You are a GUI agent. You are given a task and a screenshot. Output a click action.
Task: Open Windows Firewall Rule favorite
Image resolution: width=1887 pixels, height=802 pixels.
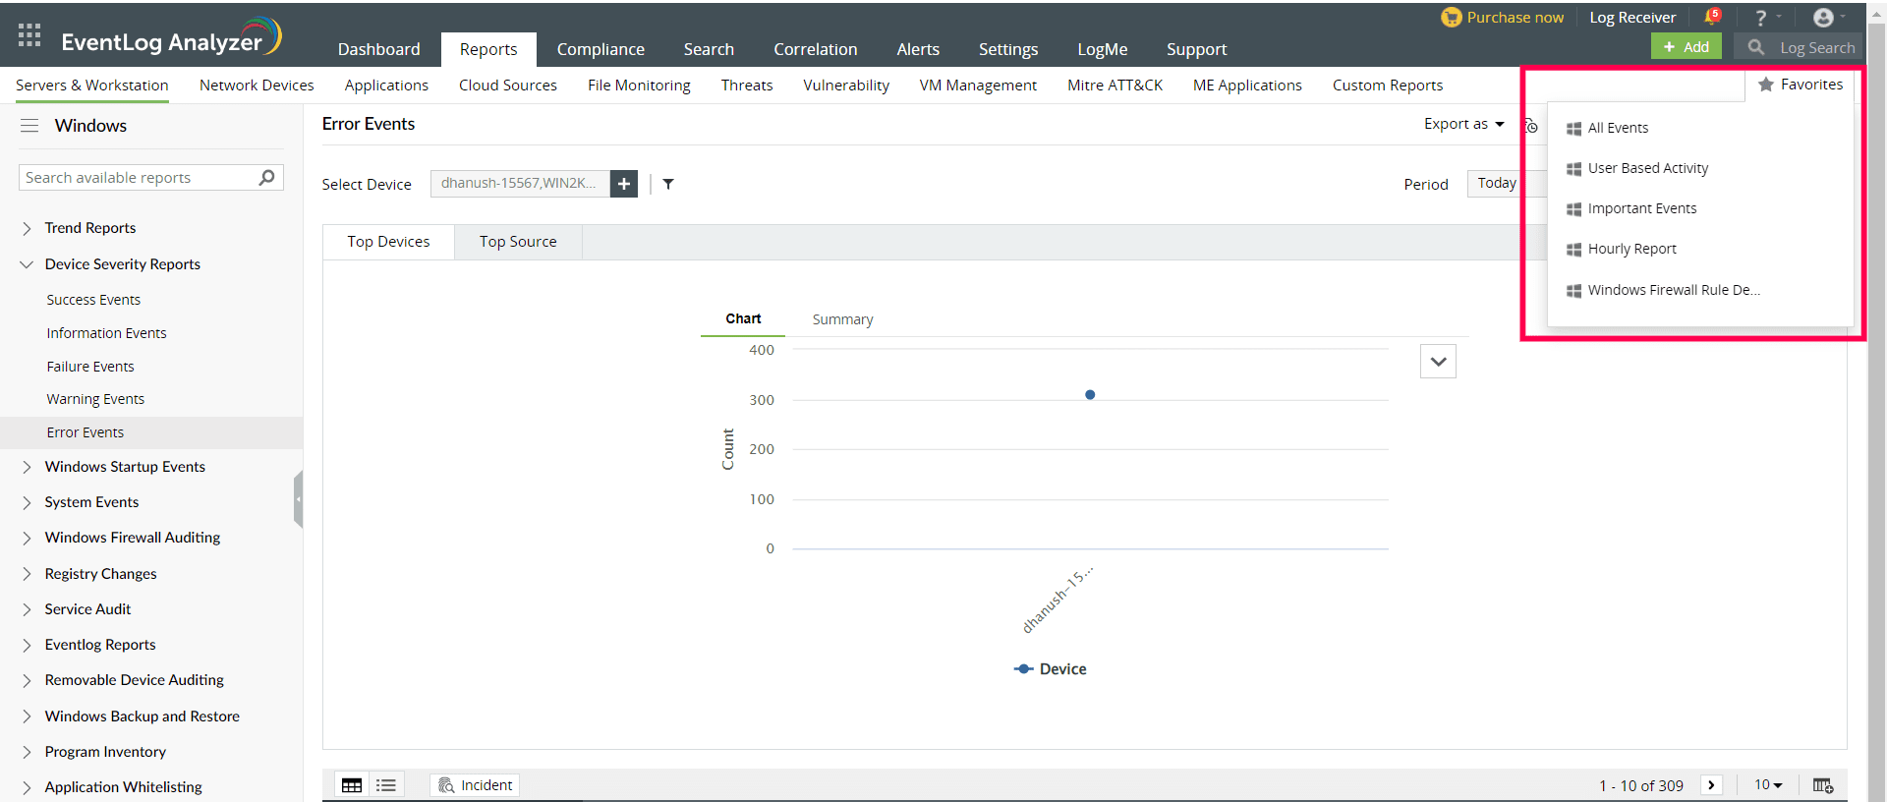1674,290
